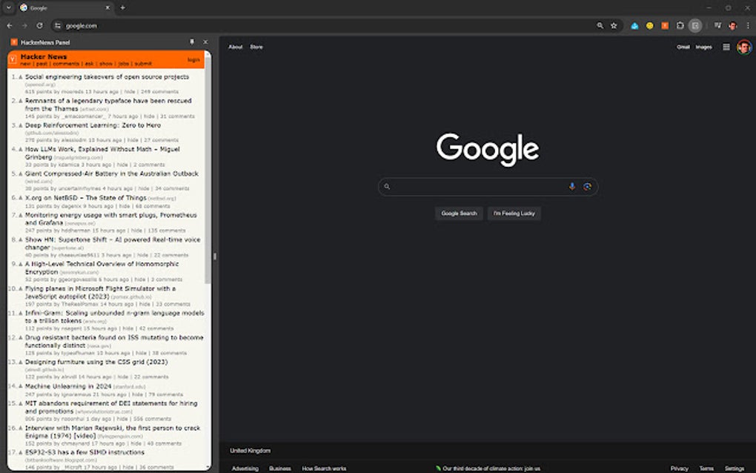
Task: Open Settings at the bottom of the Google page
Action: click(x=734, y=468)
